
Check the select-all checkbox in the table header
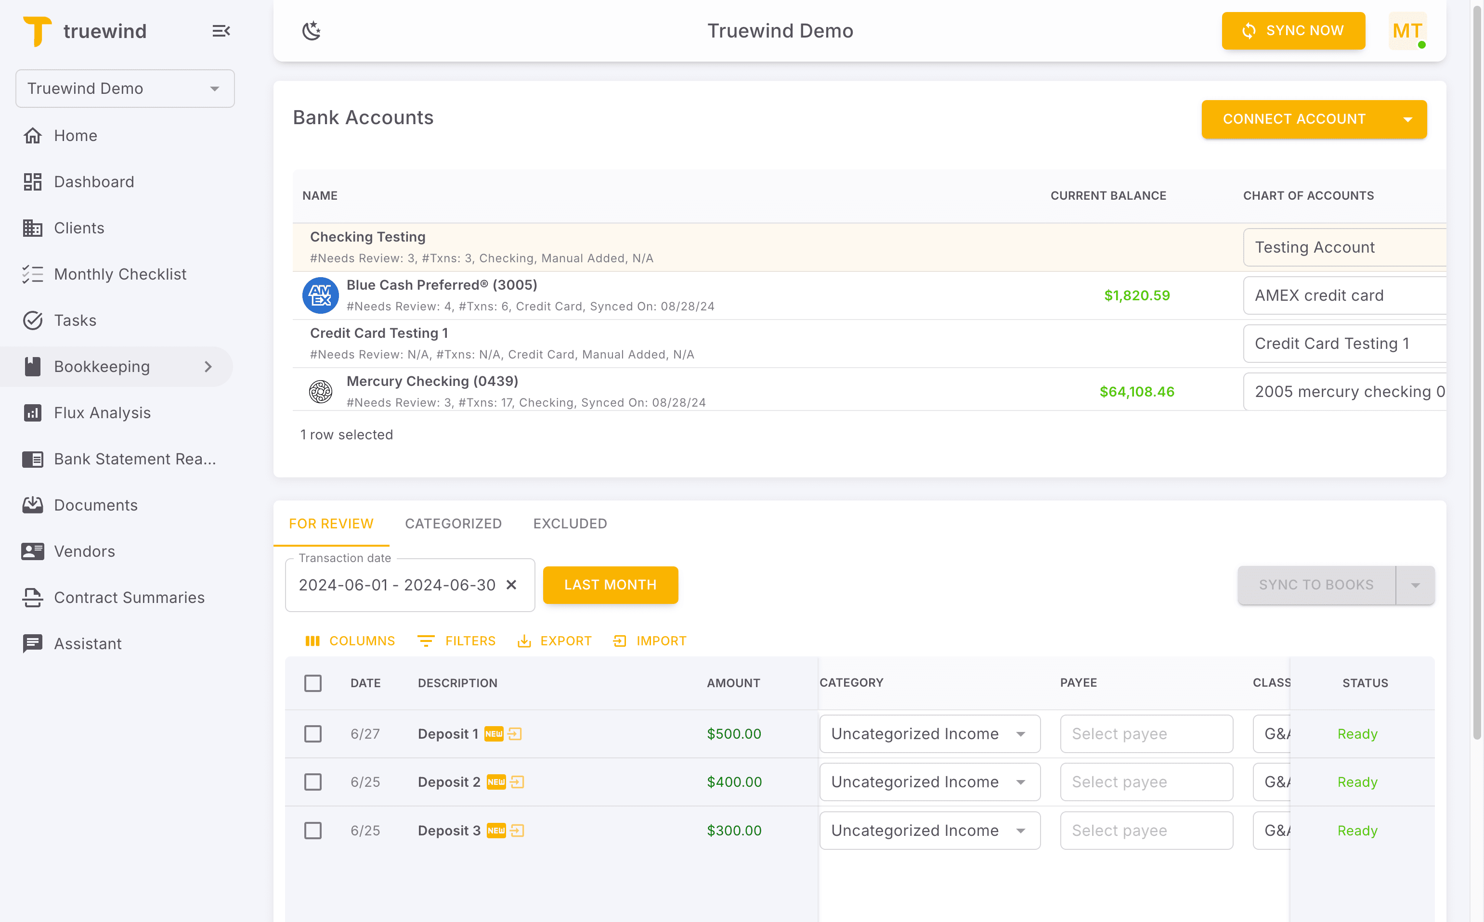click(313, 683)
